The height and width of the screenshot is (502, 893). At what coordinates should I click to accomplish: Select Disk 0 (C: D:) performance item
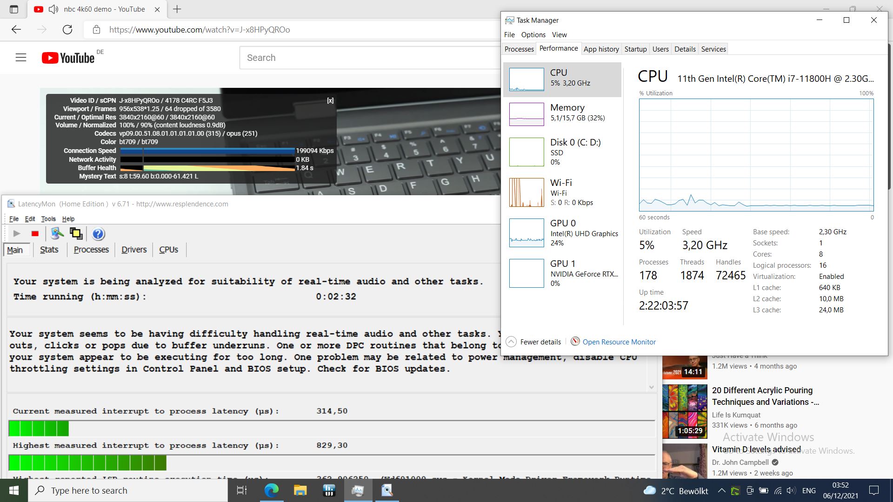[x=562, y=152]
